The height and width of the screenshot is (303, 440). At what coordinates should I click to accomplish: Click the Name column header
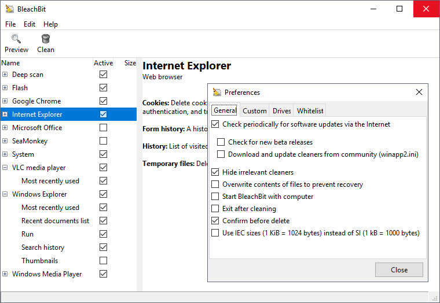(x=46, y=63)
